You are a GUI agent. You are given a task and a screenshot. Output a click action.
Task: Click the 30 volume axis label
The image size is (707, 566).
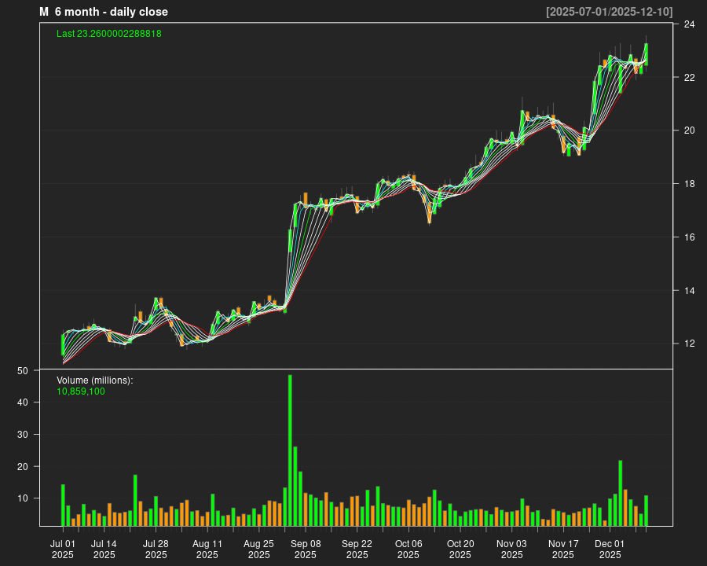pos(23,435)
